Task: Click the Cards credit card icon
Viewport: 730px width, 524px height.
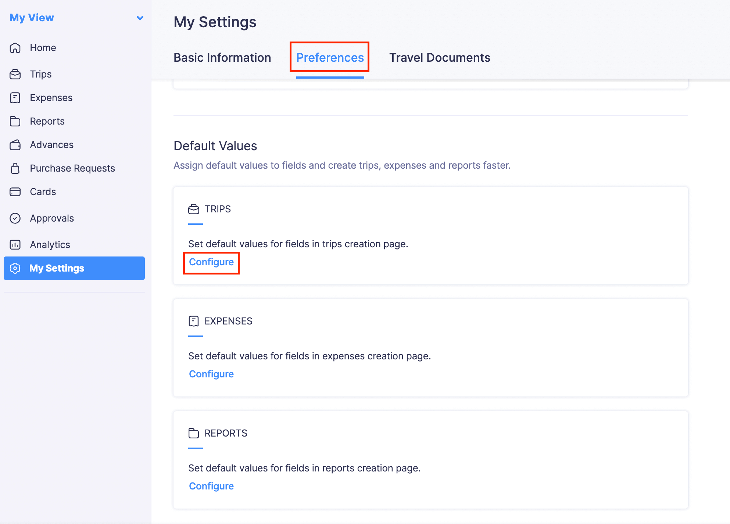Action: pyautogui.click(x=15, y=192)
